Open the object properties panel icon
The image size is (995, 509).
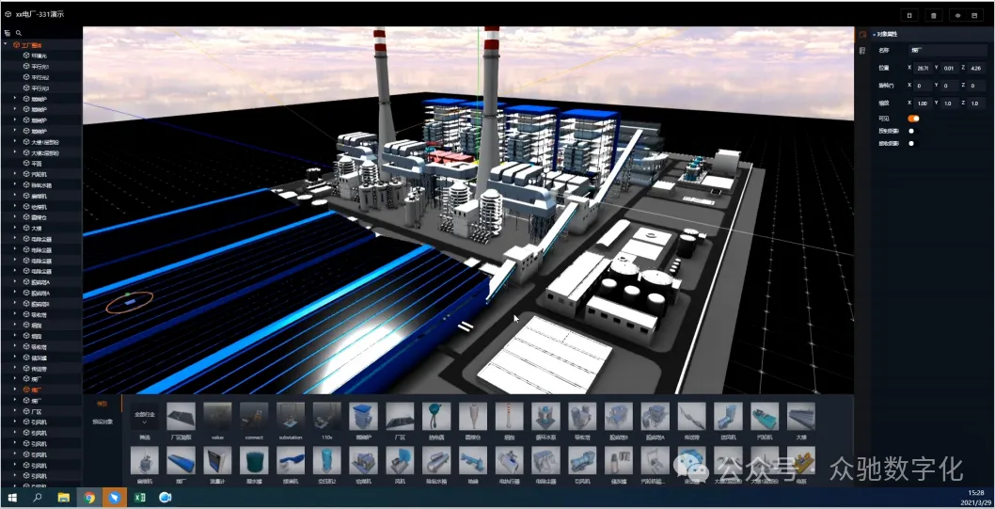(x=862, y=35)
